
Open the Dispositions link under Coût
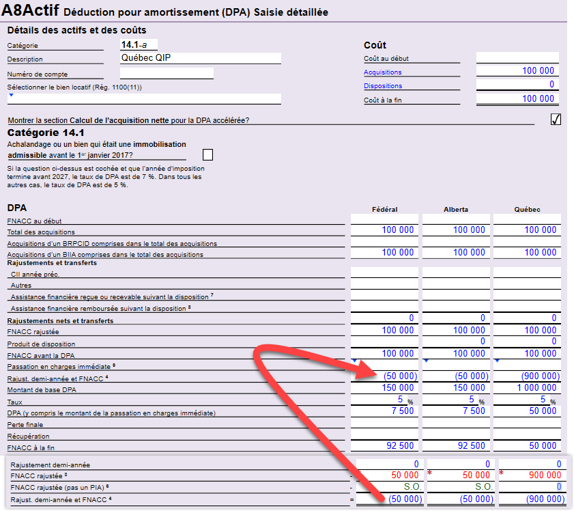(382, 86)
